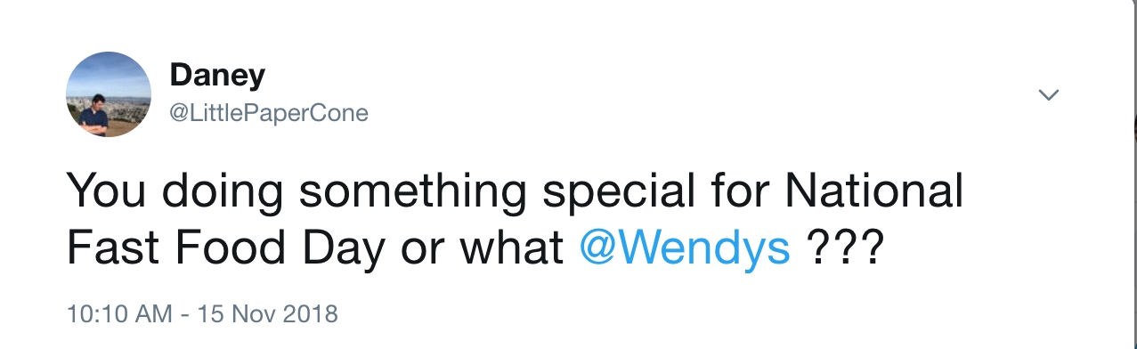Click the display name Daney
This screenshot has width=1137, height=349.
pos(217,75)
